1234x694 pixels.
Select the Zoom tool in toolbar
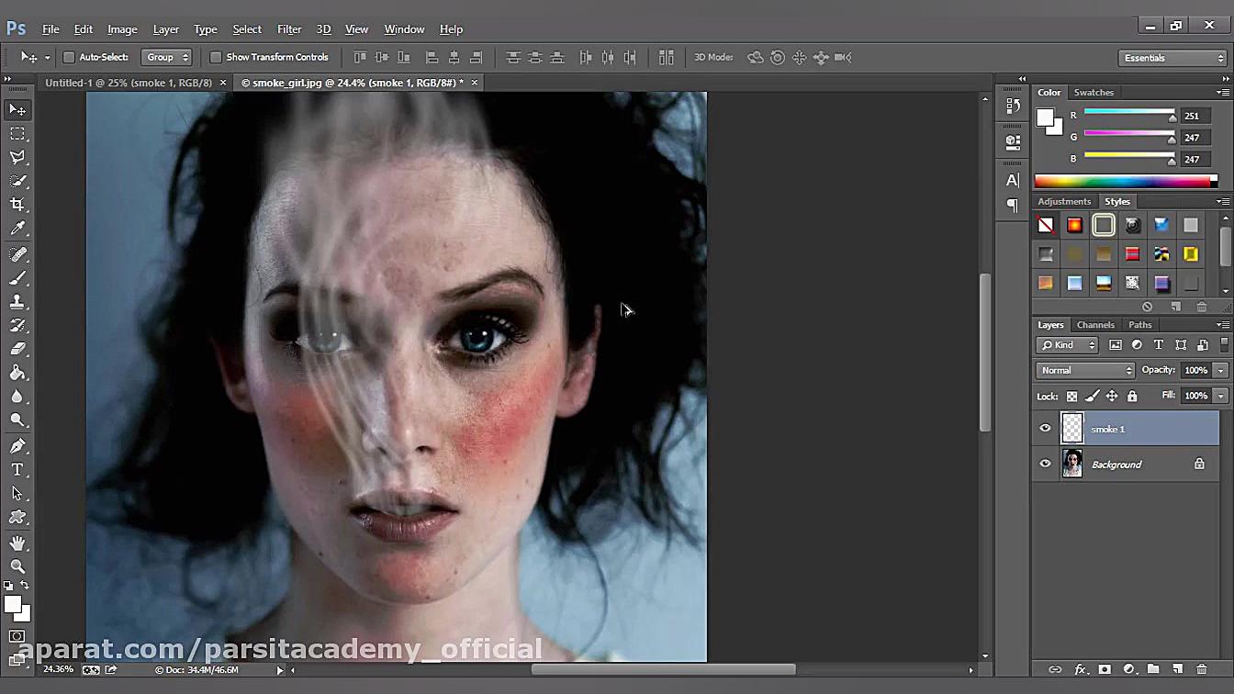coord(17,566)
